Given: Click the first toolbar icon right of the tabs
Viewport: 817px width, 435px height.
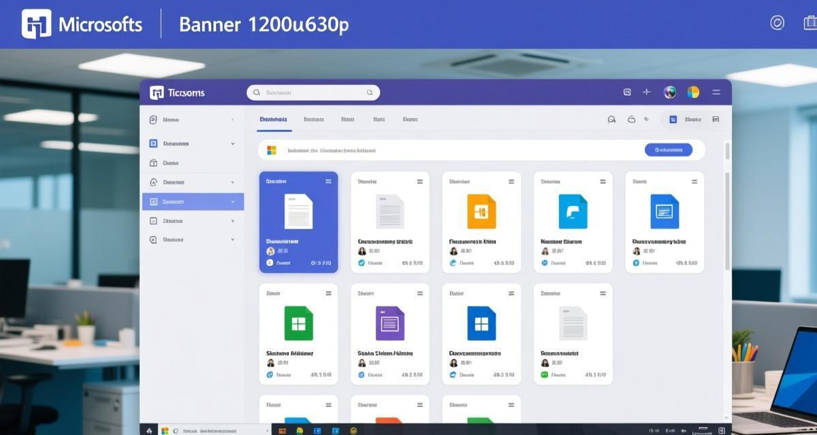Looking at the screenshot, I should (x=611, y=120).
